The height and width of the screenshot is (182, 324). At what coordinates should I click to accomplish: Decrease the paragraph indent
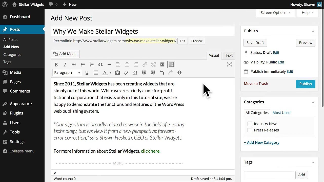144,73
